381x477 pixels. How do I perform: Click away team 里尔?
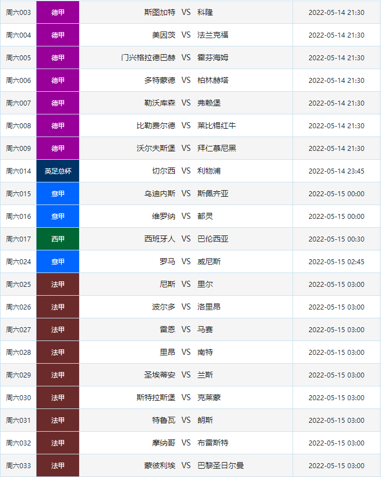pos(205,285)
